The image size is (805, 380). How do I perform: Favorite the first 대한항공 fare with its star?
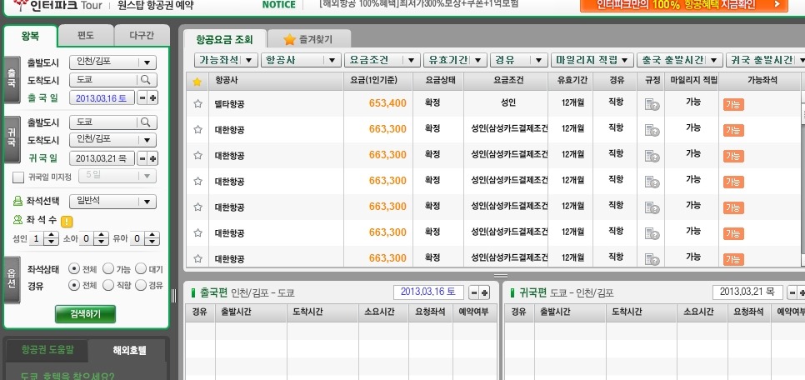pyautogui.click(x=197, y=129)
